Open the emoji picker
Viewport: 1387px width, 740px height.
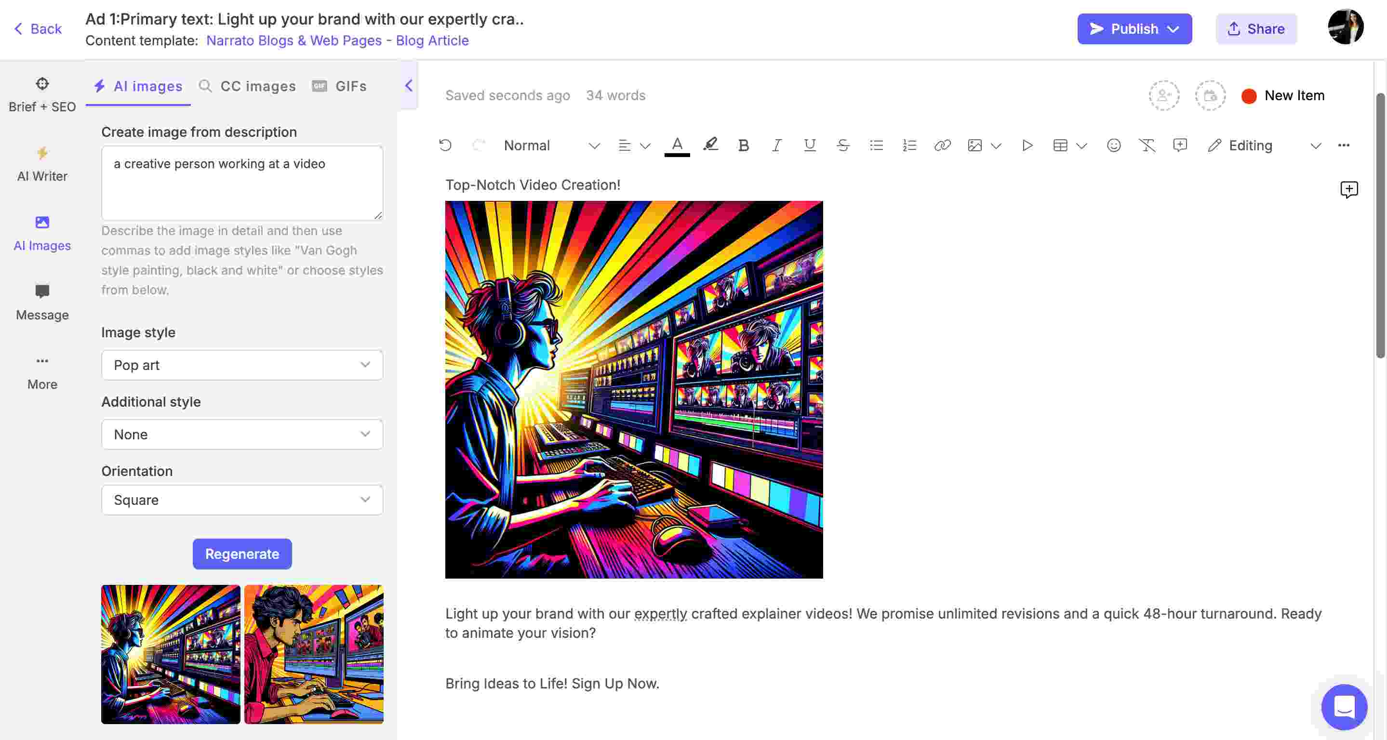pos(1113,145)
